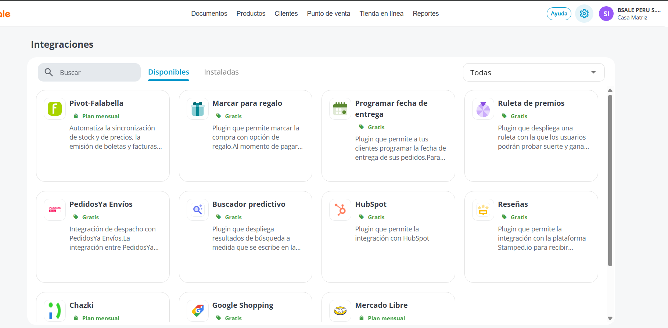Open the Google Shopping title
Viewport: 668px width, 328px height.
pyautogui.click(x=243, y=305)
